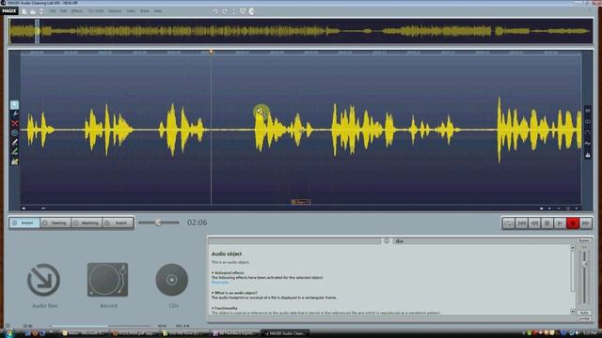Switch to the Import tab

click(x=24, y=223)
